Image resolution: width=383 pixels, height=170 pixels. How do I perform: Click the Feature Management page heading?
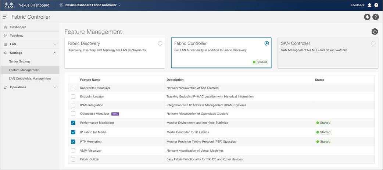(x=93, y=32)
